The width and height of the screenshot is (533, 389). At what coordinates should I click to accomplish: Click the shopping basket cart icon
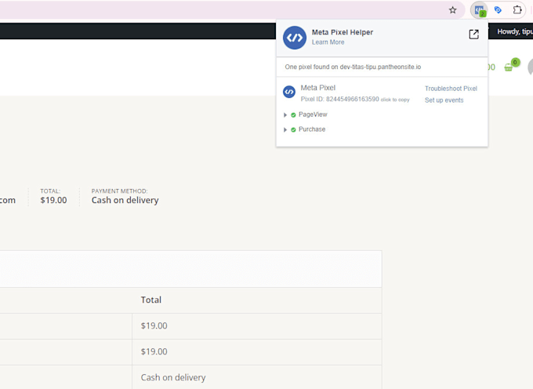[509, 67]
